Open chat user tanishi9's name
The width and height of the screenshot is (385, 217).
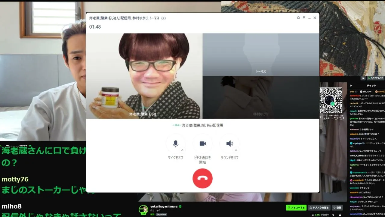coord(354,103)
